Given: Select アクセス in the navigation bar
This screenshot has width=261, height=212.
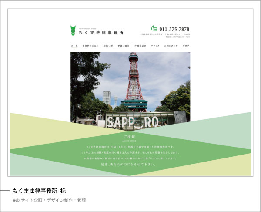Looking at the screenshot, I should pyautogui.click(x=155, y=46).
